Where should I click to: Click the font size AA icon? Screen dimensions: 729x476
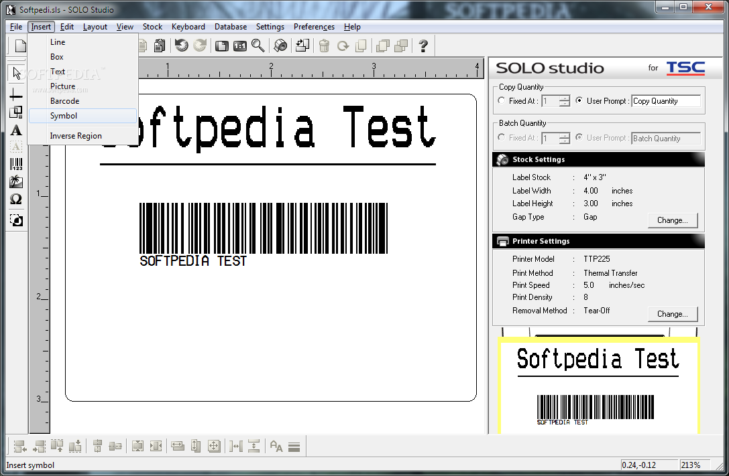click(x=276, y=447)
